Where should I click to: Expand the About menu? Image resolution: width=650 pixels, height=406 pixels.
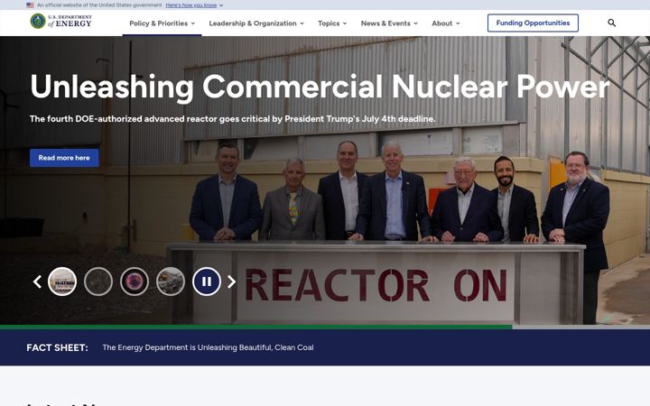(x=446, y=23)
